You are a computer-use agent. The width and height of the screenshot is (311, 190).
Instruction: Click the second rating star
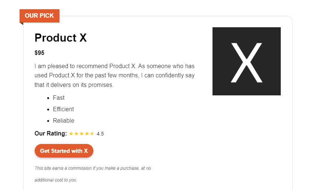click(x=76, y=134)
